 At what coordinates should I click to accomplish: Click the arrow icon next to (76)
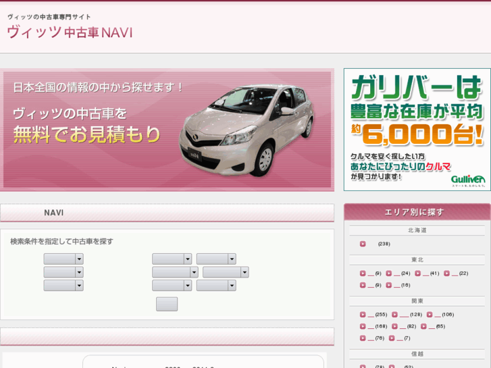point(363,338)
